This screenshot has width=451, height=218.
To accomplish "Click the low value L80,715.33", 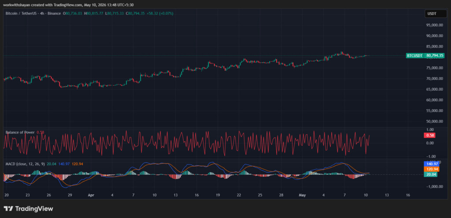I will click(x=114, y=13).
